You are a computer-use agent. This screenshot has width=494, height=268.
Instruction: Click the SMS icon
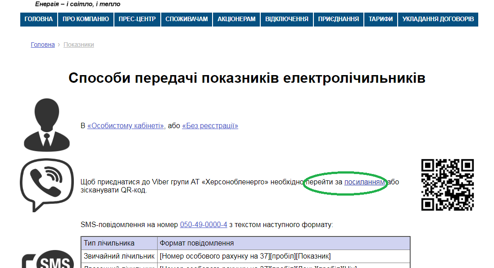tap(48, 259)
